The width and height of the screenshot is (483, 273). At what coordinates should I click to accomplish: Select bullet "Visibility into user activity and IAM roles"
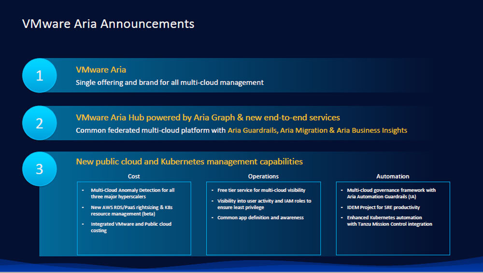pyautogui.click(x=264, y=204)
